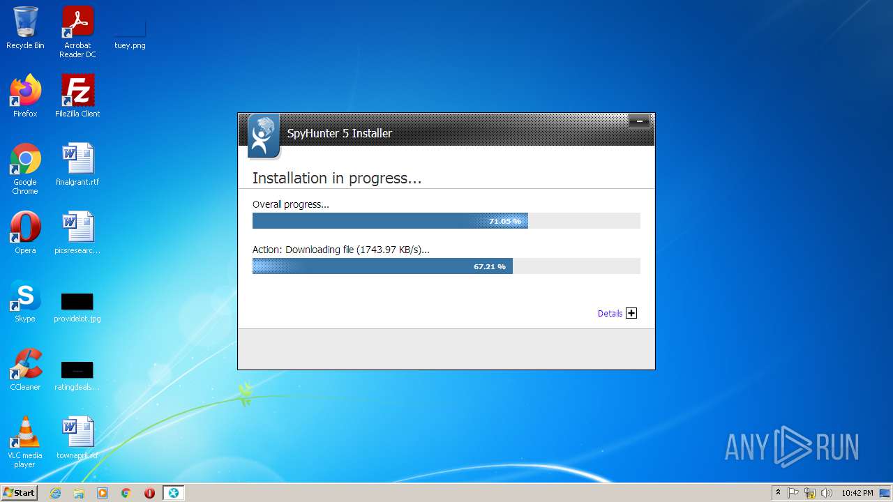Viewport: 893px width, 502px height.
Task: Open Opera from the taskbar
Action: click(149, 493)
